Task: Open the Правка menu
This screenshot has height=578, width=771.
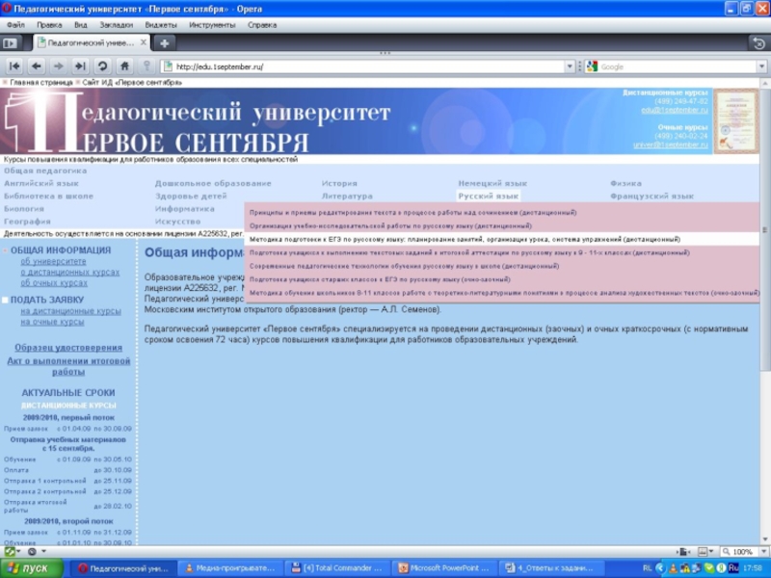Action: coord(49,25)
